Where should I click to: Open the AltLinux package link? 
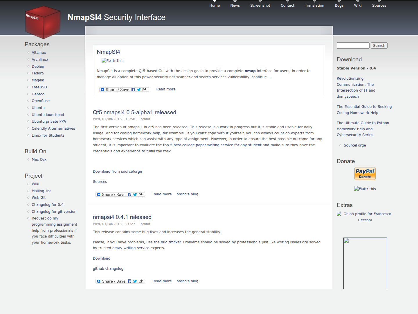click(39, 53)
